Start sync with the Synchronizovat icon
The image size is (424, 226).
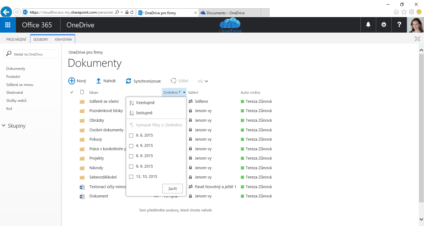[x=128, y=81]
